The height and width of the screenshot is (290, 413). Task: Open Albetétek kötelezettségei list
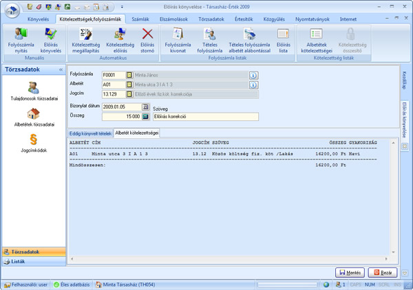point(317,40)
